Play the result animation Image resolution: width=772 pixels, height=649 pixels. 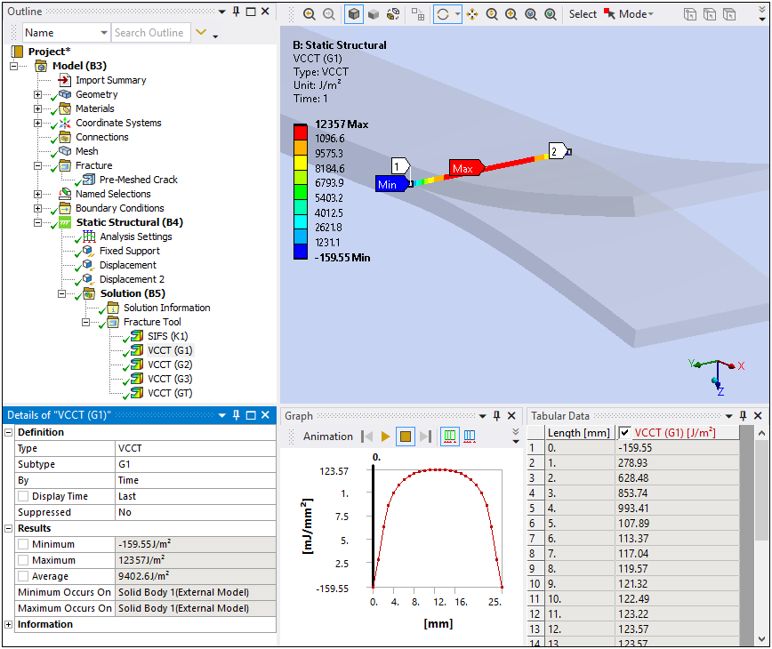(385, 437)
